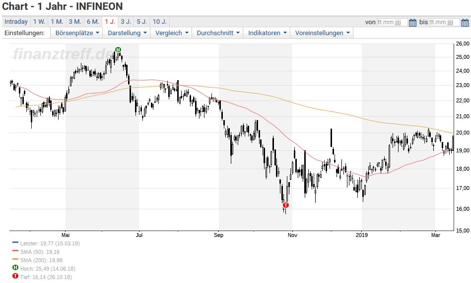Click the 15,00 price axis label

463,231
